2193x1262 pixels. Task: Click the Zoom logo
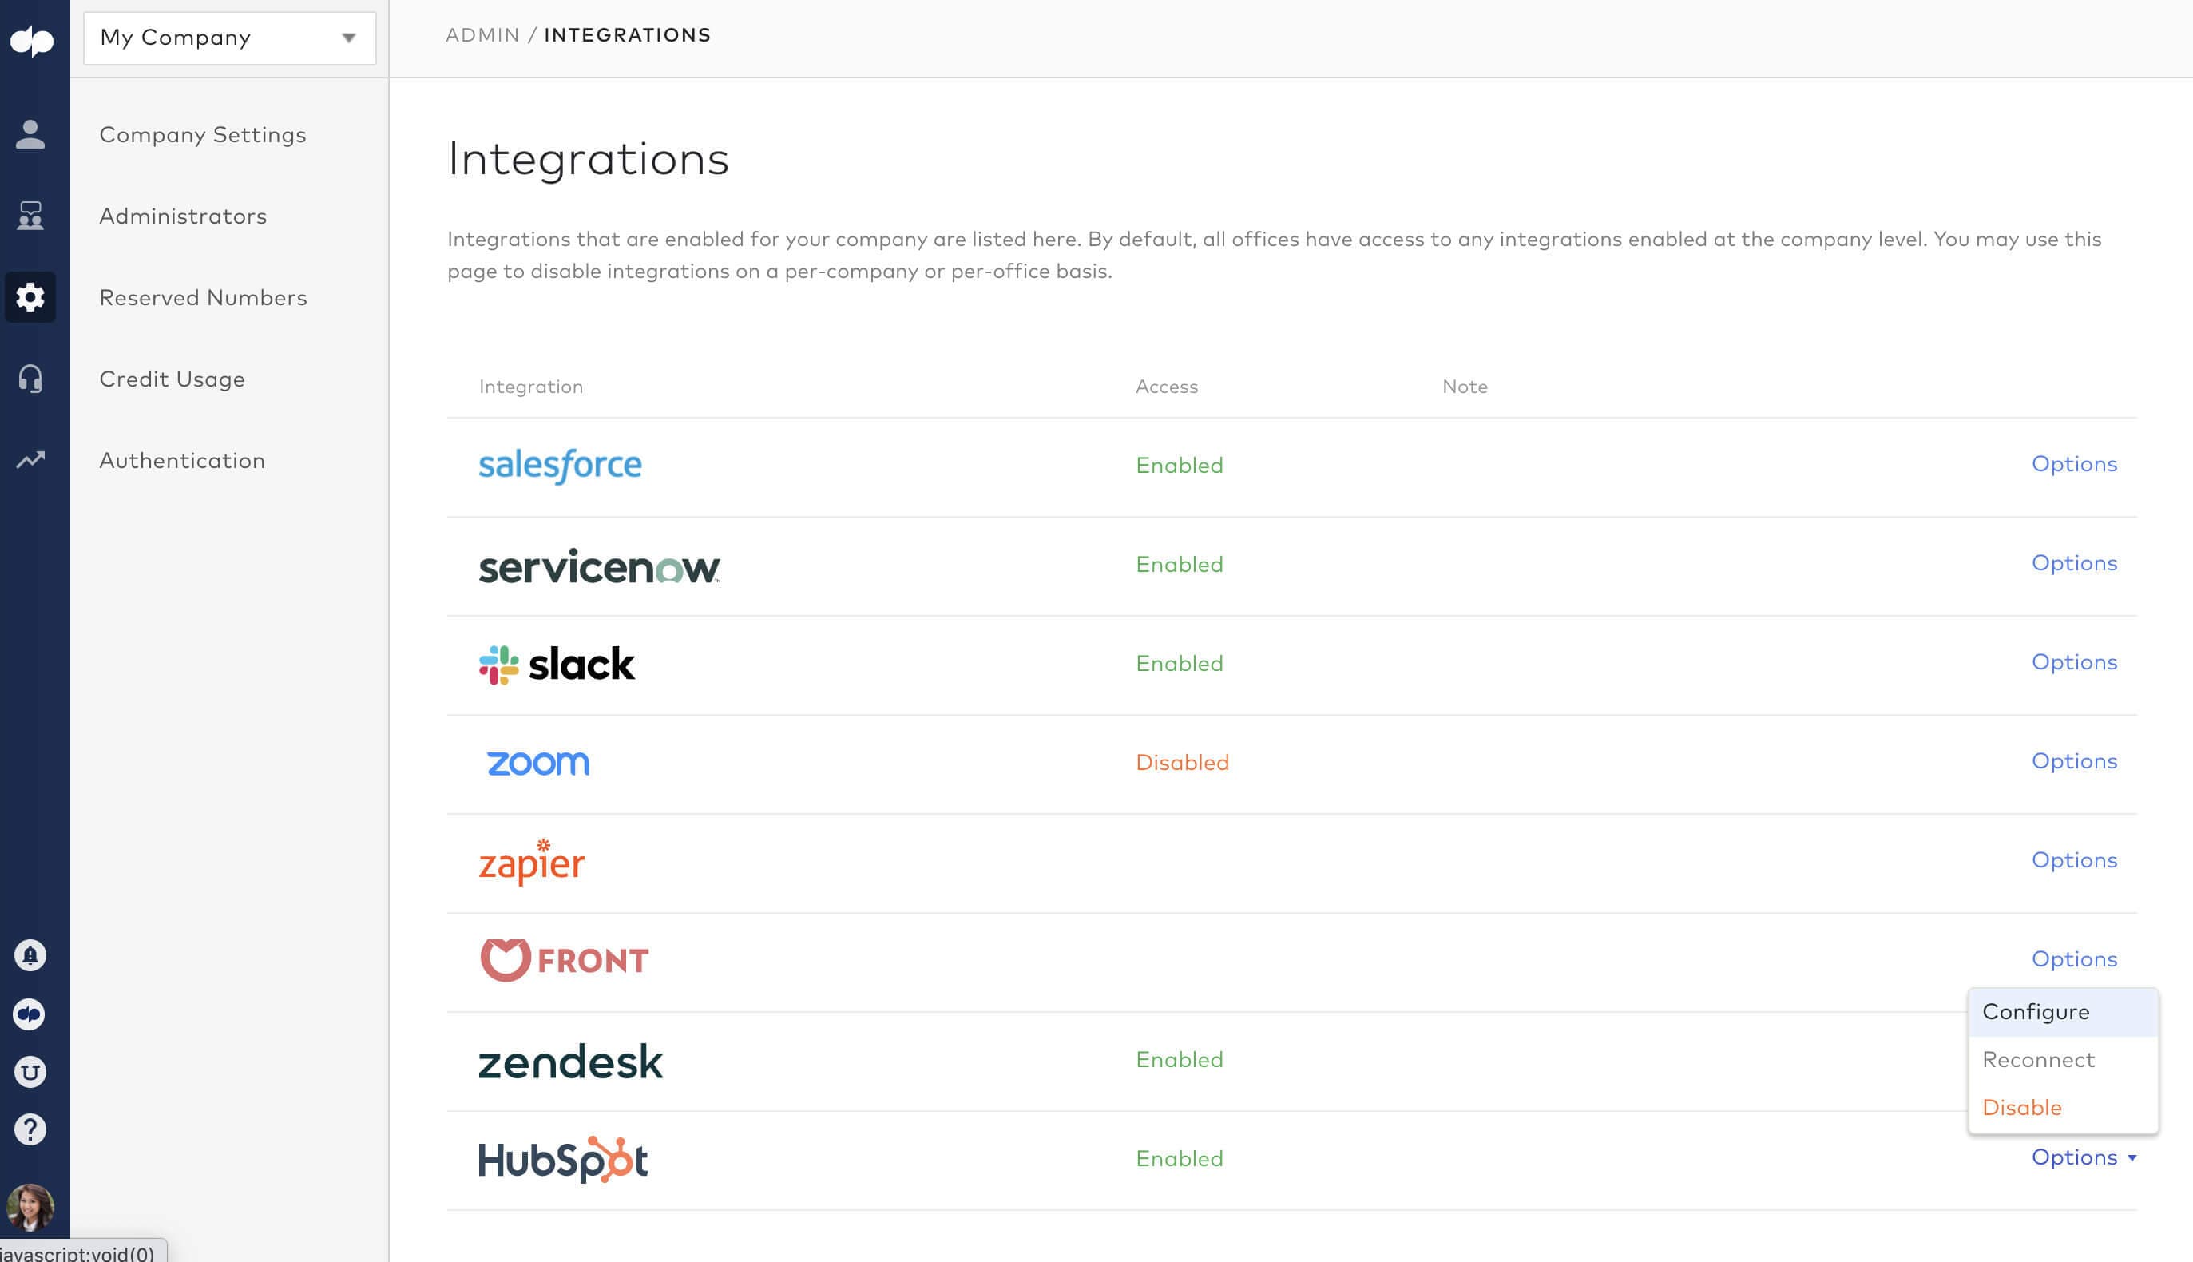click(538, 763)
